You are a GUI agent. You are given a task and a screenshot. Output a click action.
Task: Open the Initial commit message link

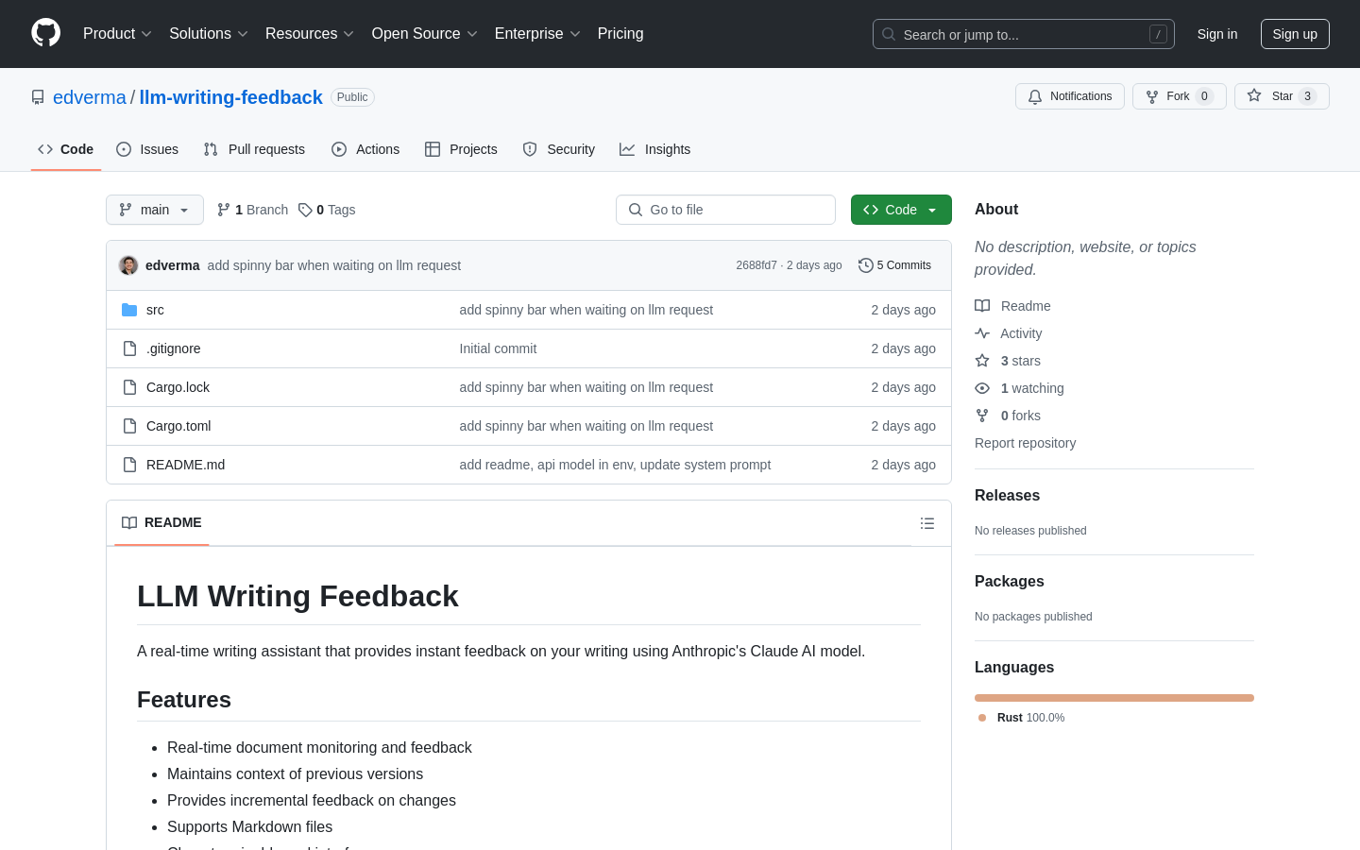tap(498, 348)
